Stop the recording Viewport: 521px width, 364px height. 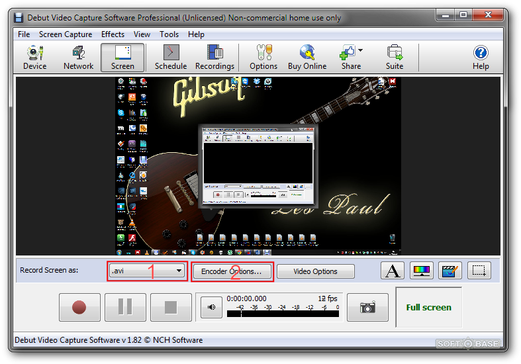[171, 307]
